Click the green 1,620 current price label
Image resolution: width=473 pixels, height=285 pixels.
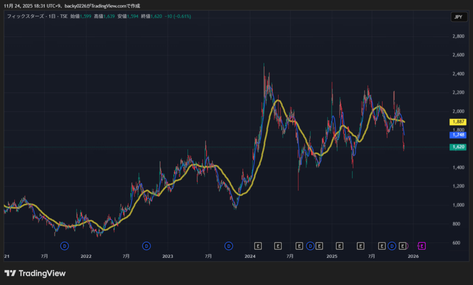[x=457, y=147]
